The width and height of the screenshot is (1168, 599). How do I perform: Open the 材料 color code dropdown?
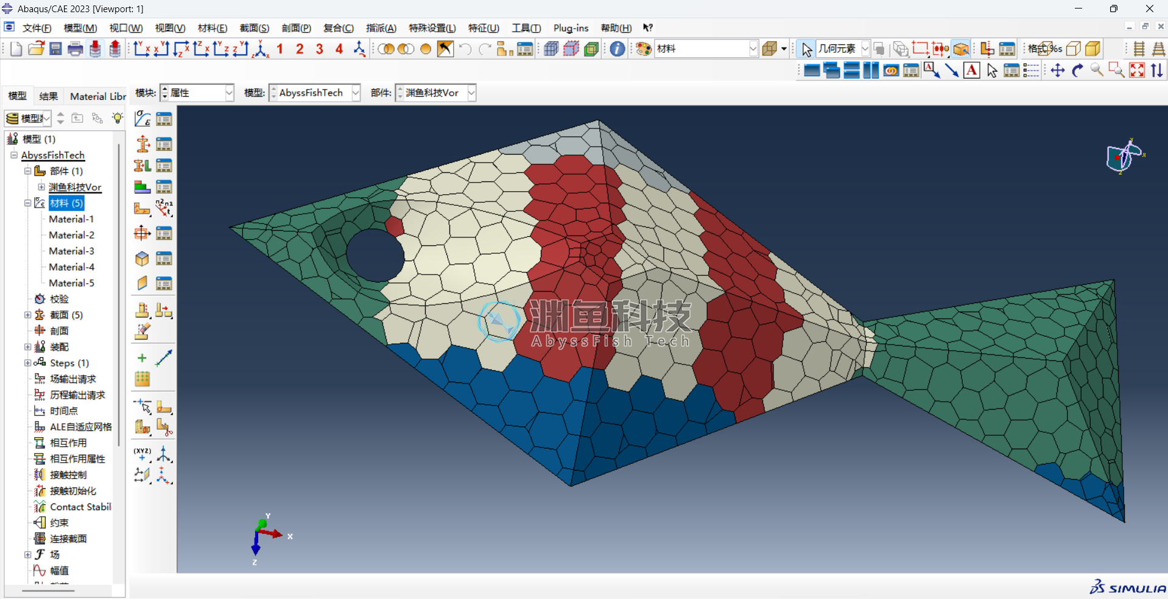pyautogui.click(x=706, y=49)
